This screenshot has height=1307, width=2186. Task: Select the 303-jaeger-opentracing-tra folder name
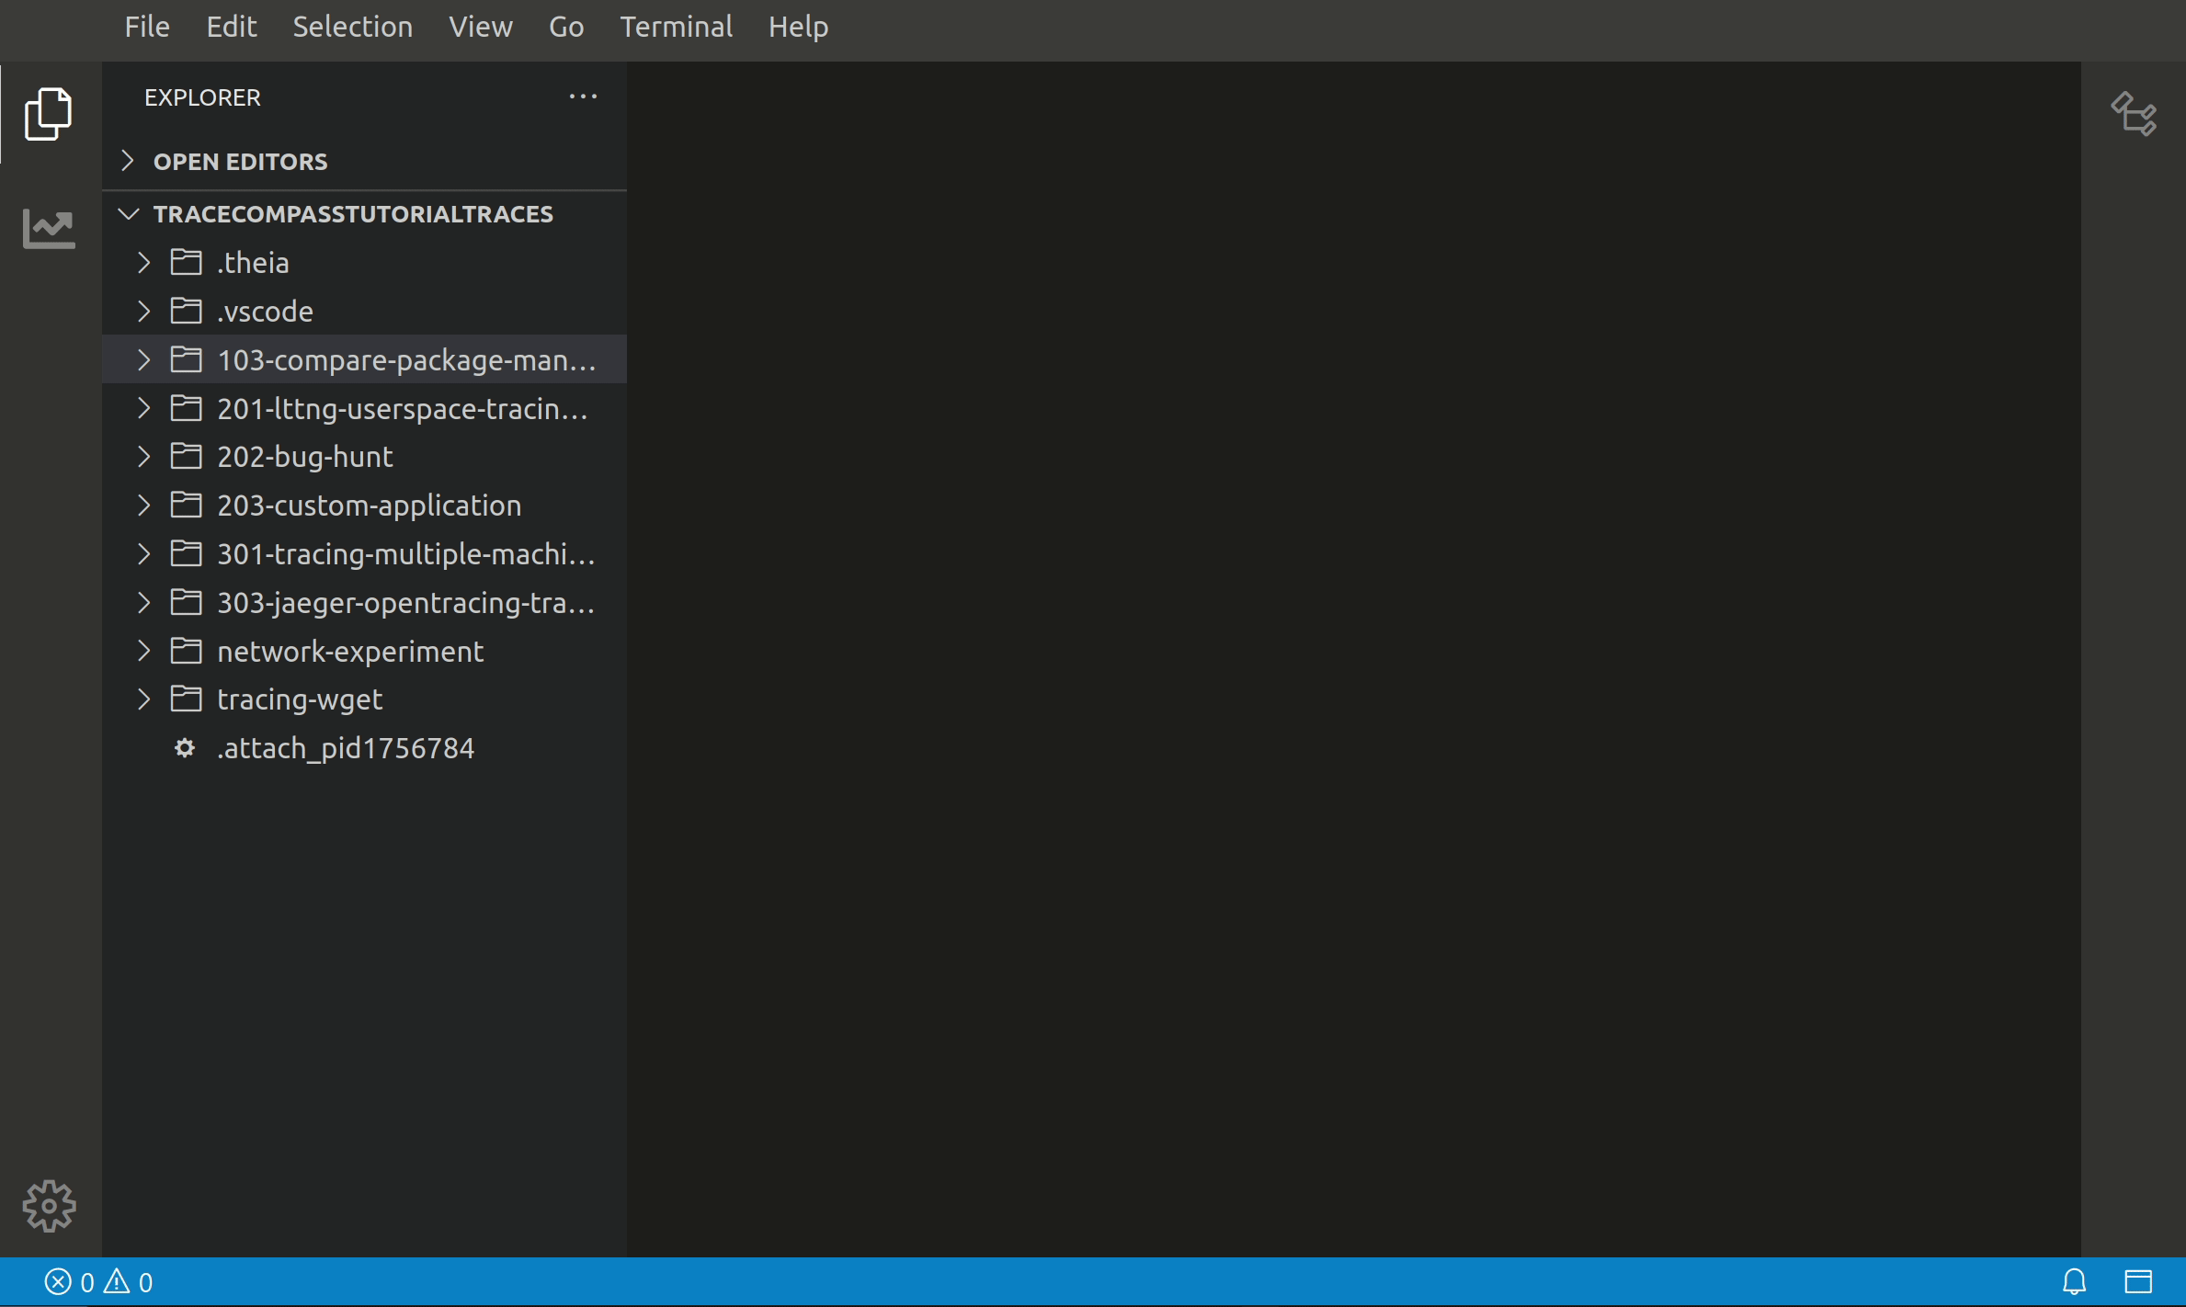[406, 602]
